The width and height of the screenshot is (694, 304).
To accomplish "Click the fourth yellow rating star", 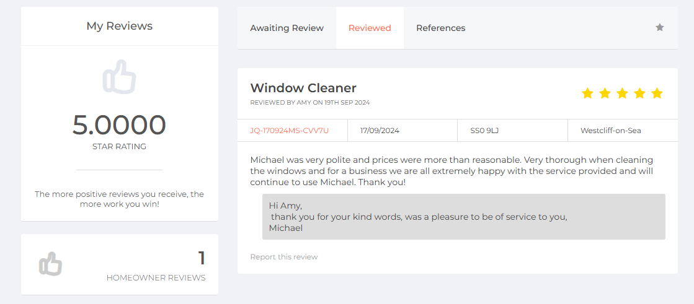I will 639,93.
